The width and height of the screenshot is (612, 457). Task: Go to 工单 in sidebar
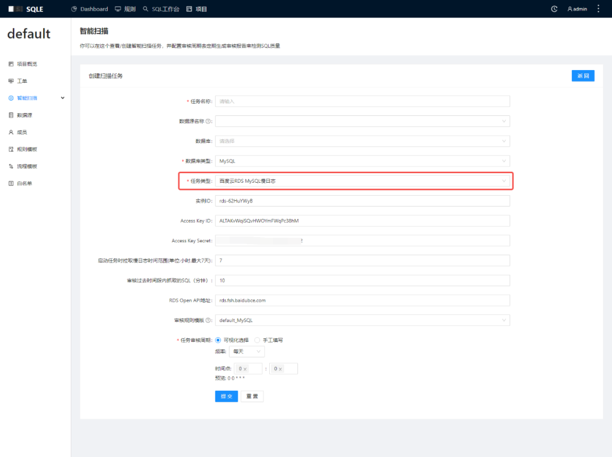22,81
